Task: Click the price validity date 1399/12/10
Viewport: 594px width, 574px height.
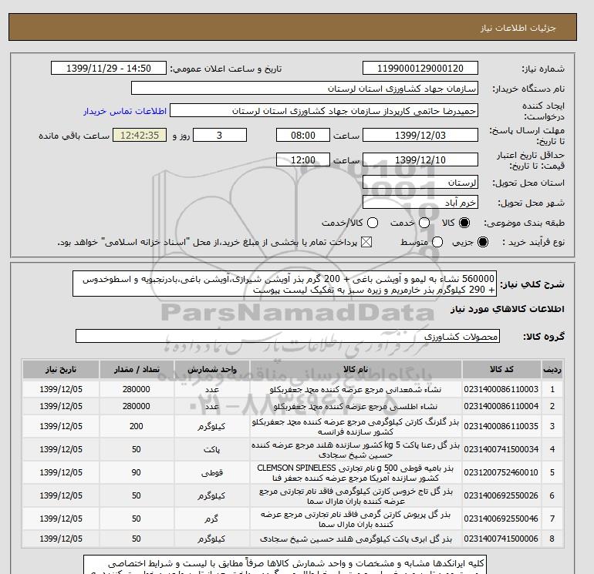Action: (x=420, y=159)
